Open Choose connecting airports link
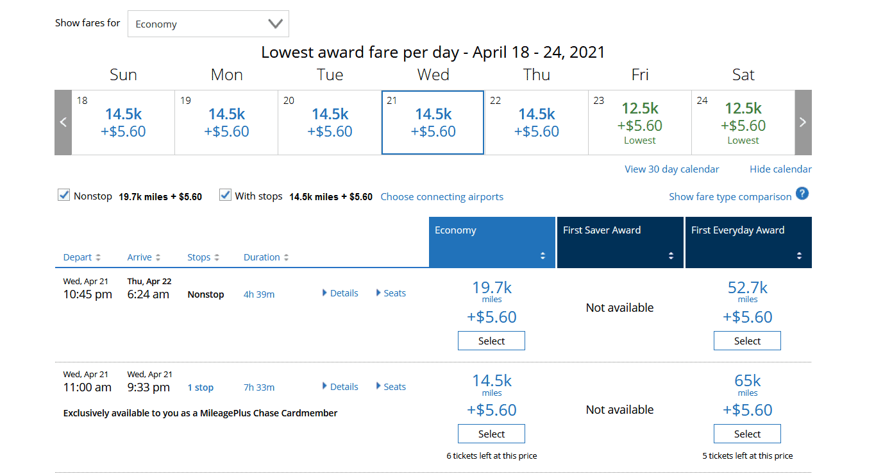This screenshot has width=892, height=476. point(442,197)
